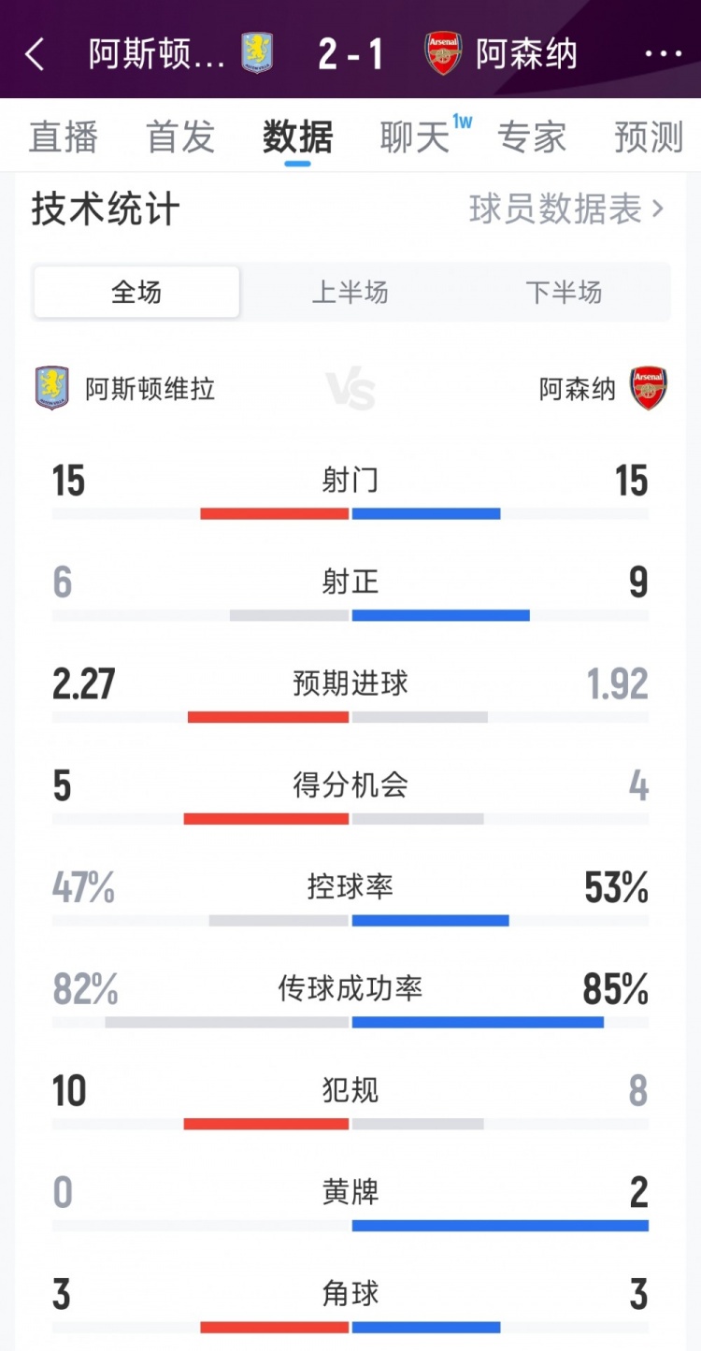Screen dimensions: 701x1351
Task: Tap Arsenal badge beside 阿森纳 in stats
Action: [648, 388]
